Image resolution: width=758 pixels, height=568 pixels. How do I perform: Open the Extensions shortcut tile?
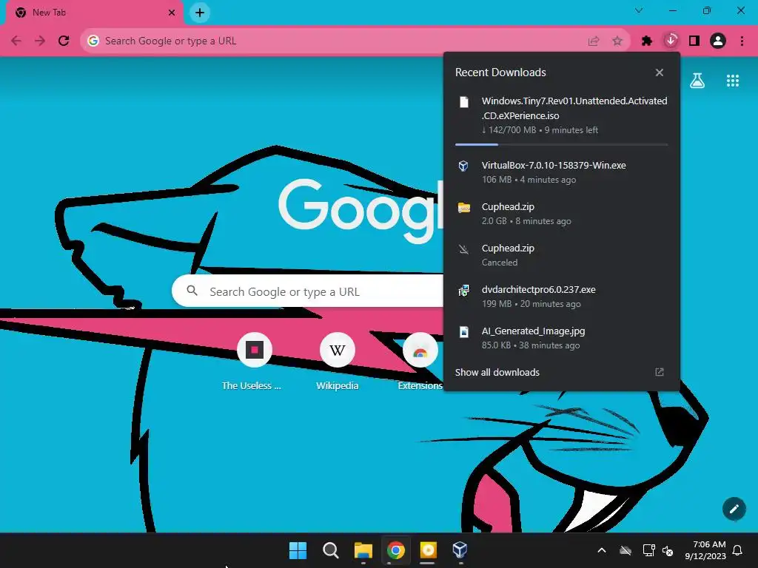coord(420,361)
